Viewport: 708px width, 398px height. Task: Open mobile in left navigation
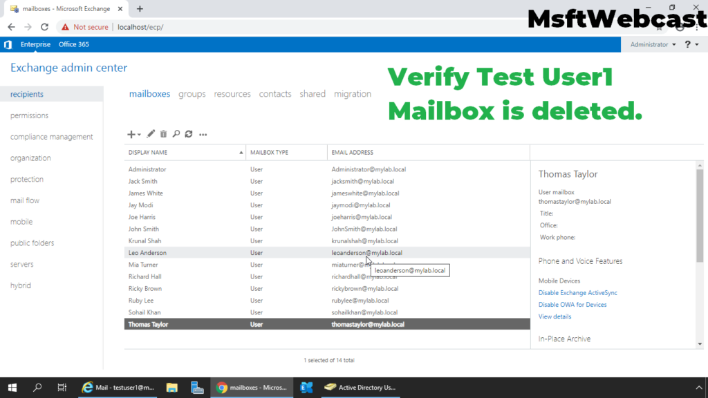point(21,222)
